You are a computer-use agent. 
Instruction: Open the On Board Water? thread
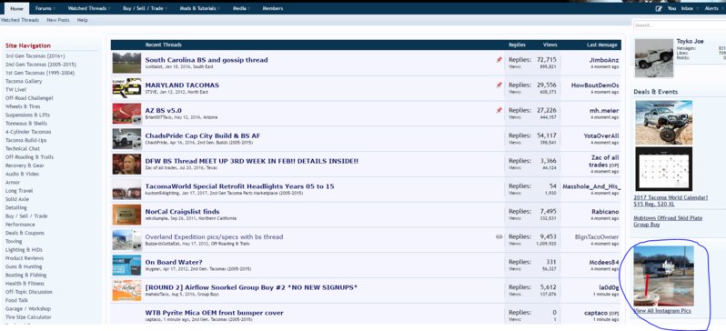pos(174,262)
